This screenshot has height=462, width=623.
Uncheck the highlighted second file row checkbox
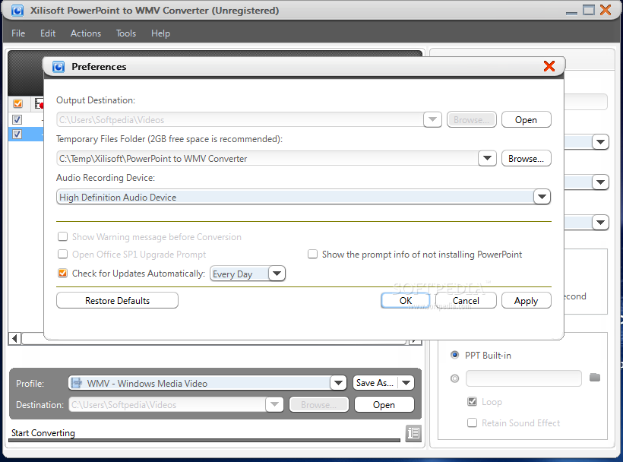pos(17,134)
